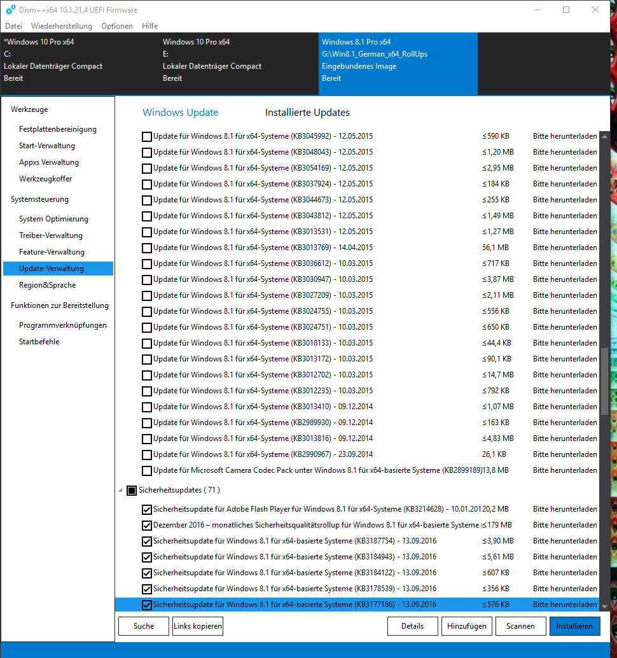Image resolution: width=617 pixels, height=658 pixels.
Task: Select the KB3178539 security update row text
Action: (x=295, y=589)
